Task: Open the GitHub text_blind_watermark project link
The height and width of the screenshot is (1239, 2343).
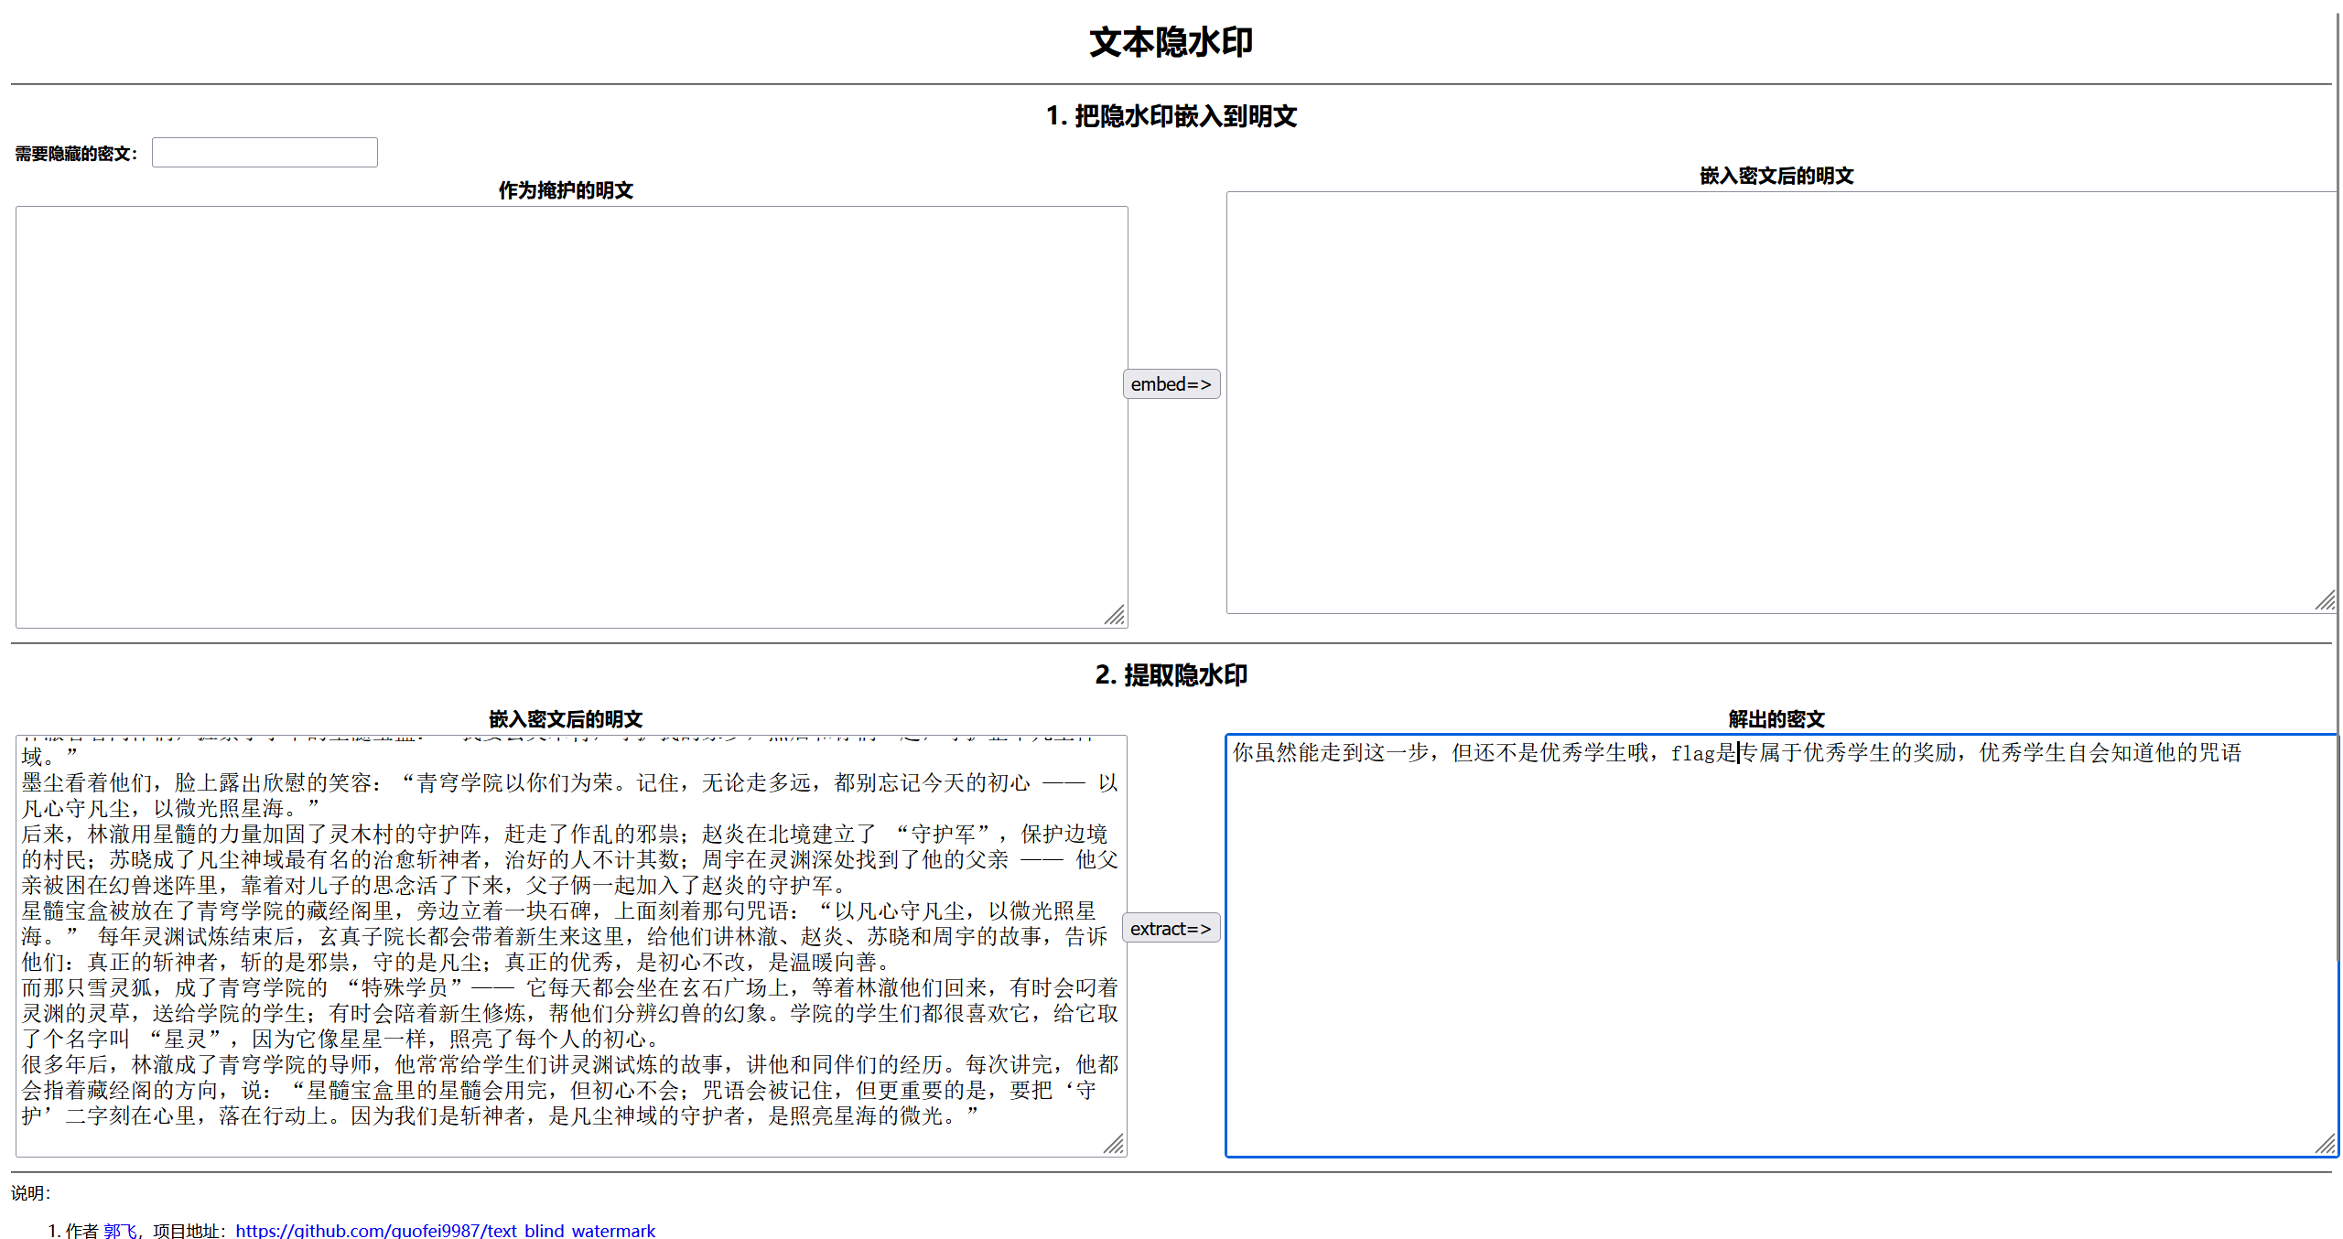Action: tap(445, 1231)
